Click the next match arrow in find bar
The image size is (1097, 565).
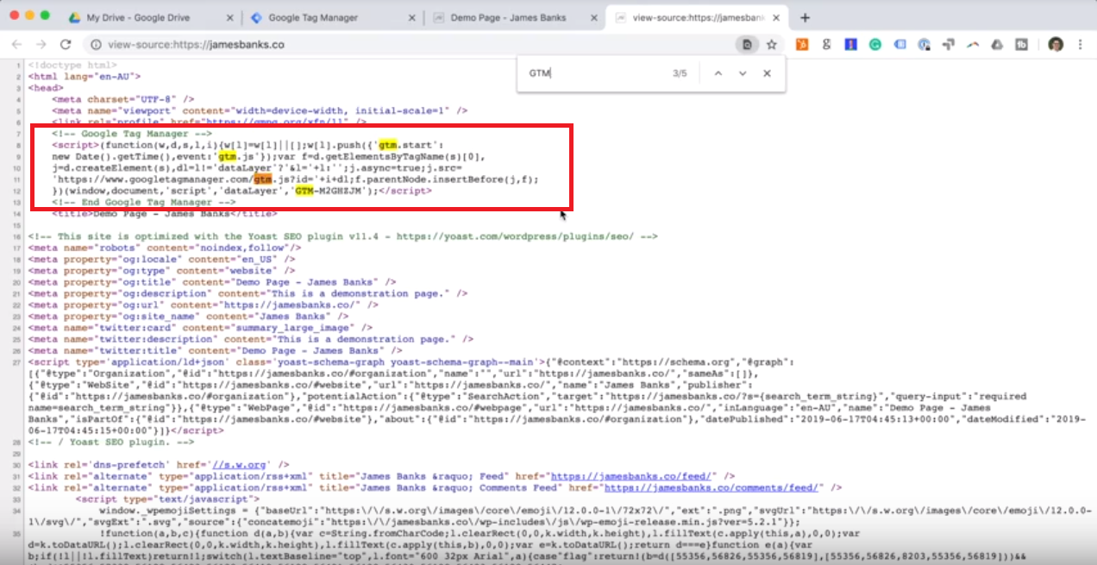tap(743, 73)
